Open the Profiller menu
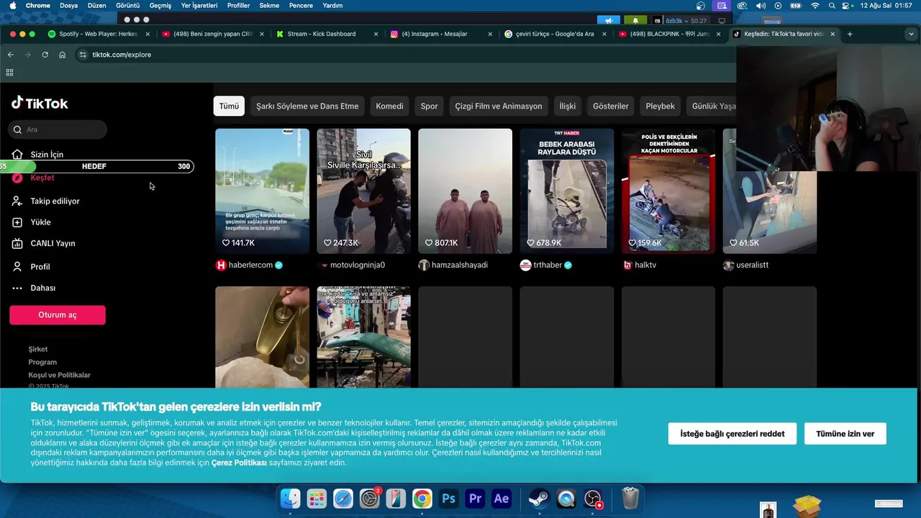The height and width of the screenshot is (518, 921). pos(238,6)
